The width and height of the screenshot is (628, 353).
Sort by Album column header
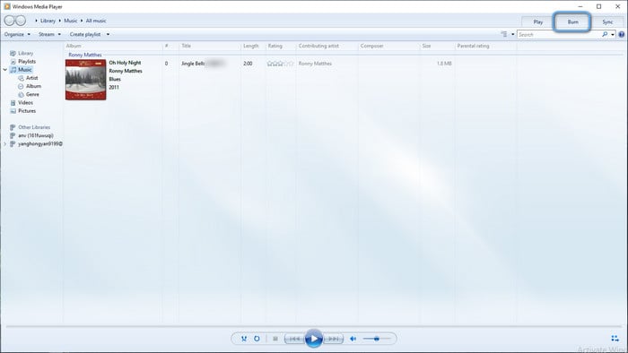pyautogui.click(x=74, y=46)
